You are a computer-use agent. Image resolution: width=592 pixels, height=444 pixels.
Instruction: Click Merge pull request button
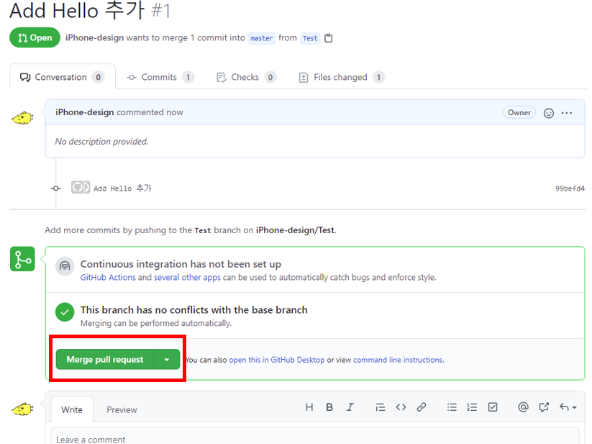tap(104, 359)
